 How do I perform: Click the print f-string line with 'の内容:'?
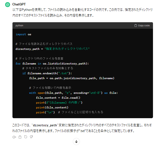point(59,103)
